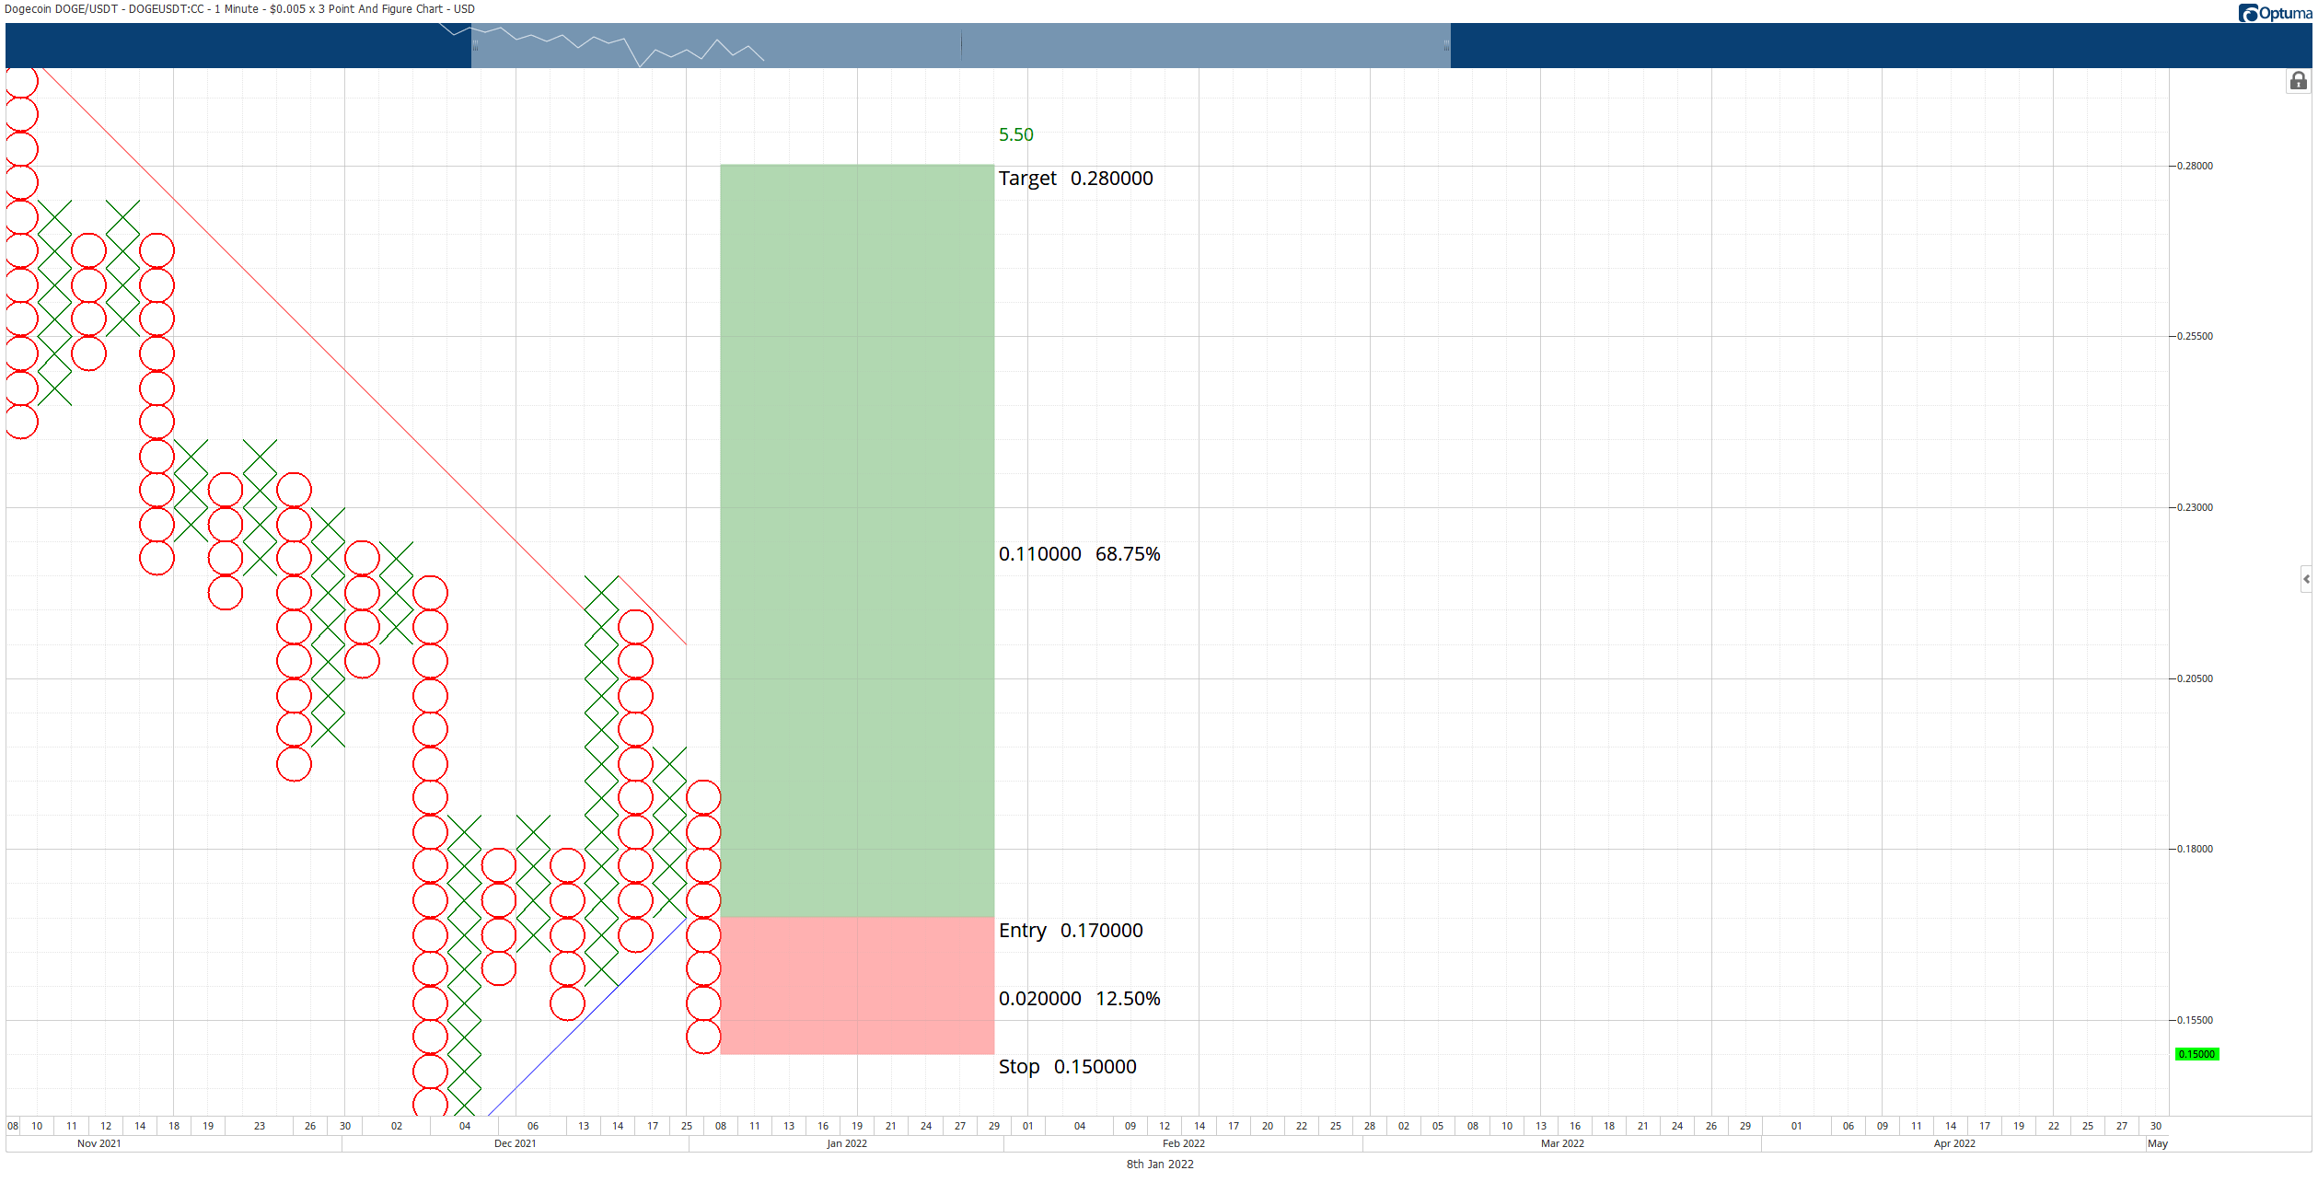
Task: Grab the left handle of navigator range
Action: 475,45
